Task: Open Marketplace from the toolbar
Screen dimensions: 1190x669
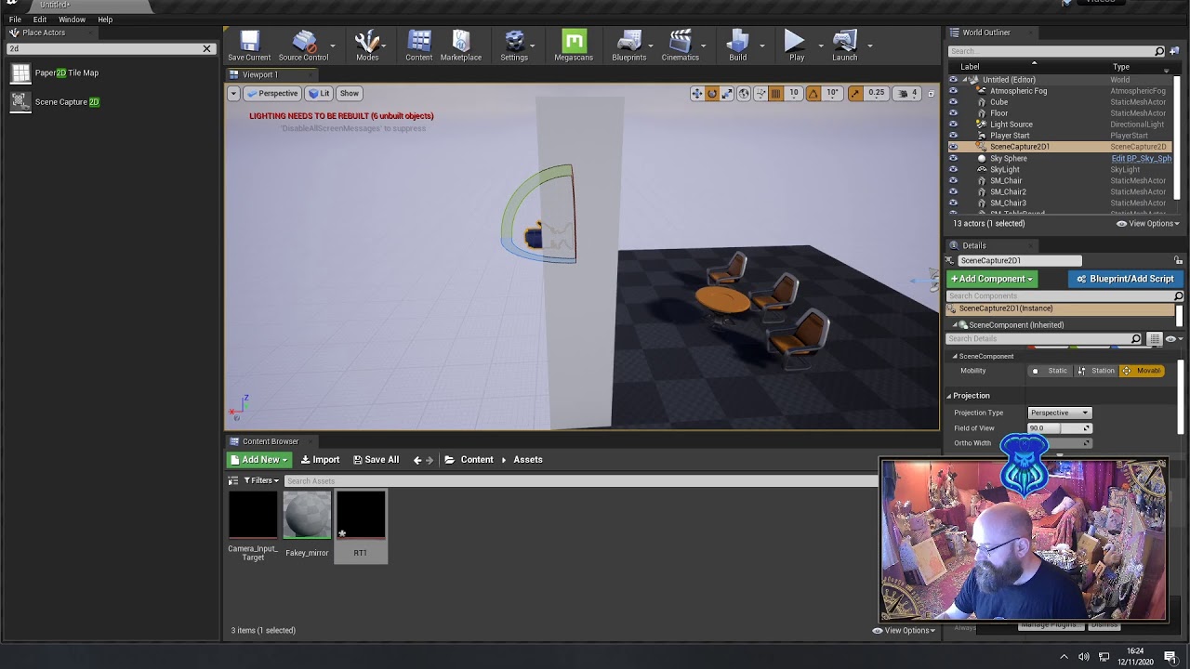Action: (x=461, y=46)
